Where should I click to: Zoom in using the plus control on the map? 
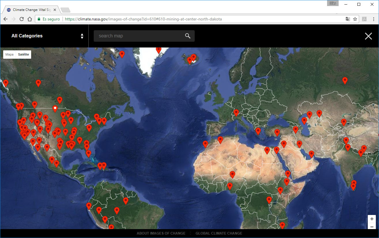pos(372,219)
